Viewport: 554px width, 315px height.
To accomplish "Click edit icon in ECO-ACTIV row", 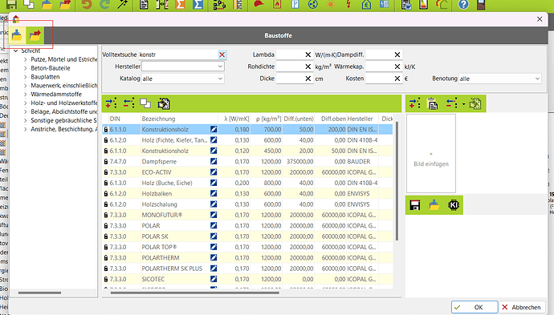I will pos(214,172).
